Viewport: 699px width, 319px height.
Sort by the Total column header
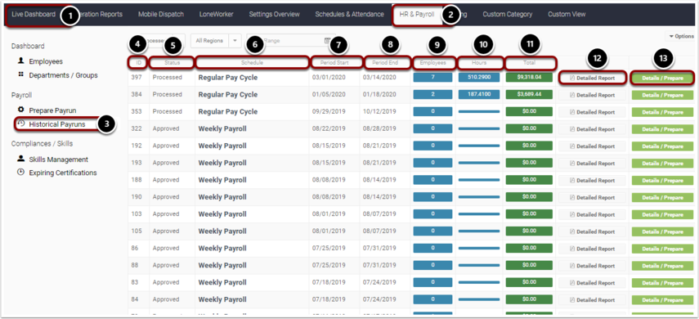(529, 63)
